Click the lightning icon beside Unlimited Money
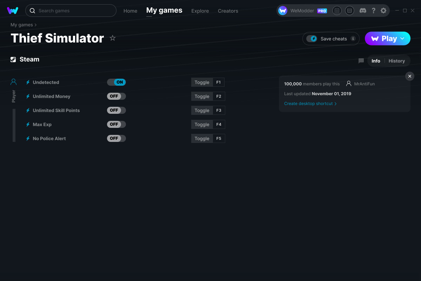 point(28,96)
